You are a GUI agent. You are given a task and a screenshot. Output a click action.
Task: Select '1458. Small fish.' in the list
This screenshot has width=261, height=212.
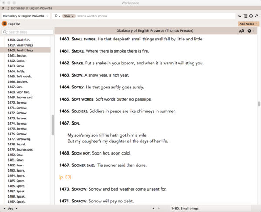tap(19, 40)
